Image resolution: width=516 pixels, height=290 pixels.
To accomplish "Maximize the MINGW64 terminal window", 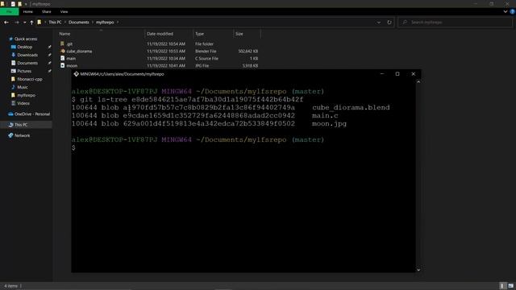I will tap(397, 74).
